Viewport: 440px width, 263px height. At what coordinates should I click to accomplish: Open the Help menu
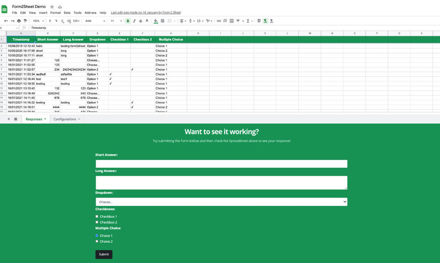pos(103,13)
